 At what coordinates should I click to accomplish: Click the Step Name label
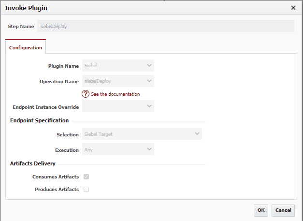[21, 26]
